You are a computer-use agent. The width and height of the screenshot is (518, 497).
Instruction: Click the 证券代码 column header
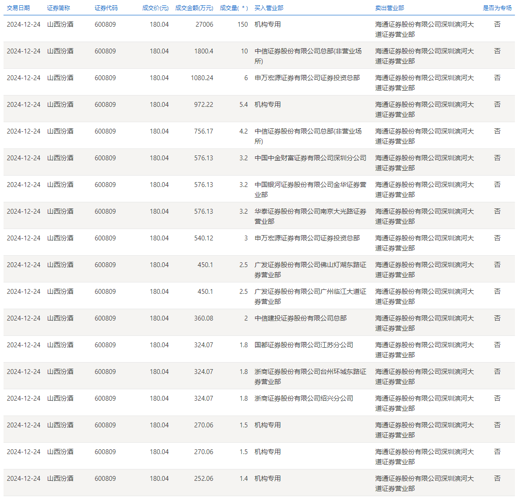click(x=106, y=8)
